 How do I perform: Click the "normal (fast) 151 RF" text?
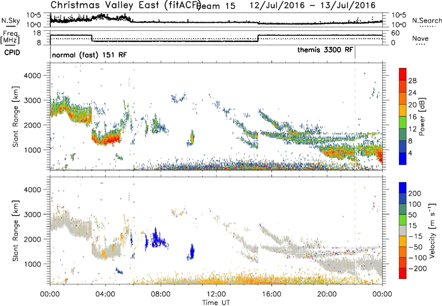(x=90, y=55)
